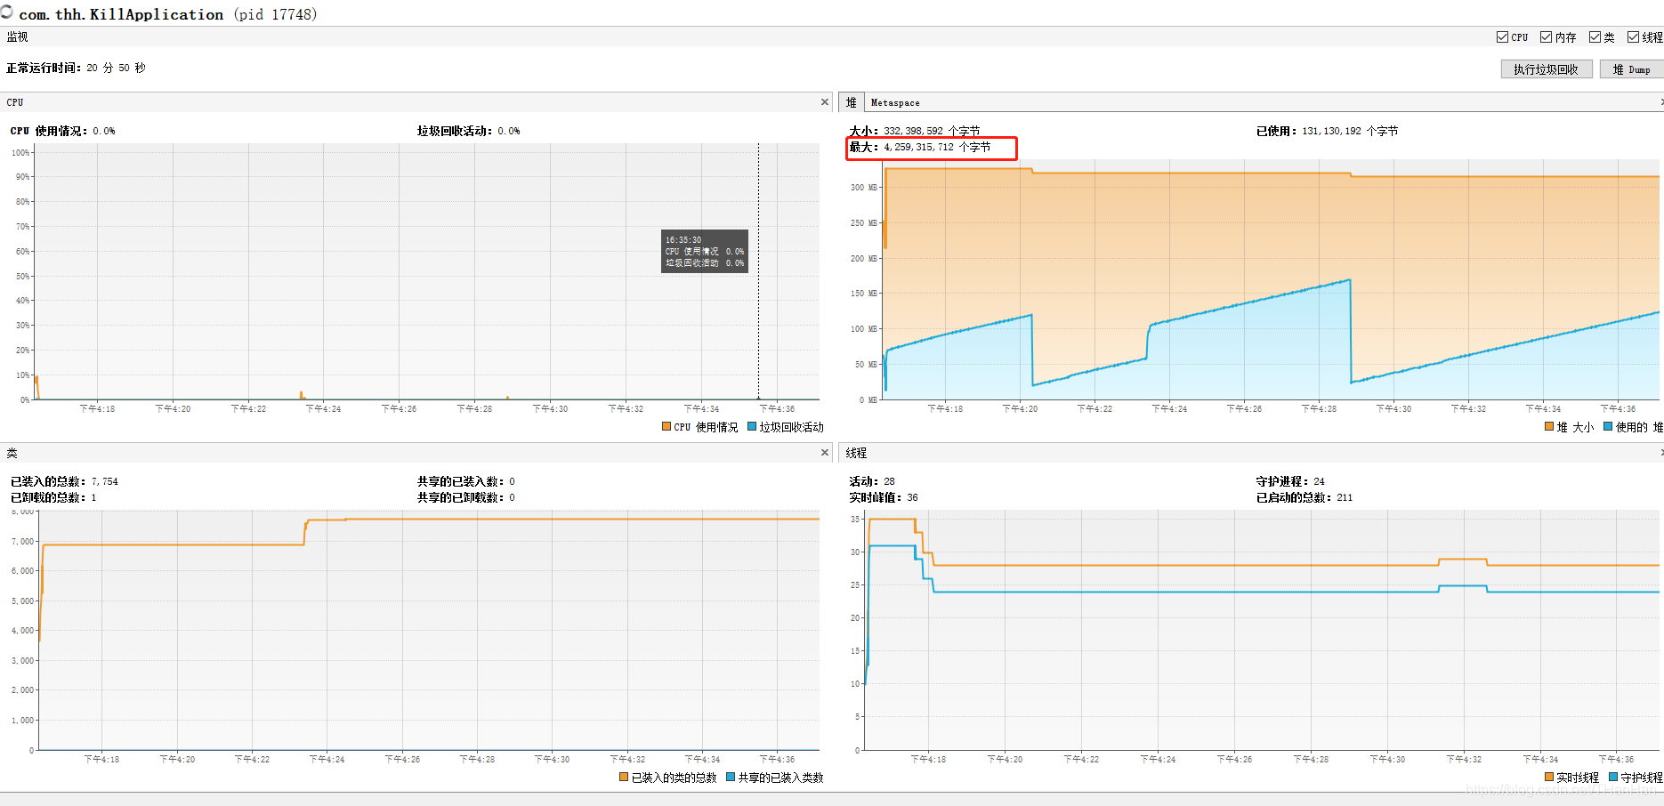This screenshot has height=806, width=1664.
Task: Click the 执行垃圾回收 button
Action: 1546,69
